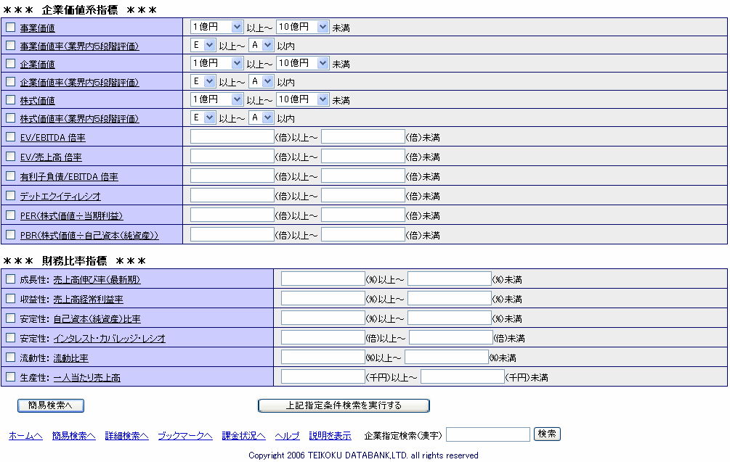Focus PER minimum input field
Viewport: 730px width, 462px height.
tap(232, 215)
